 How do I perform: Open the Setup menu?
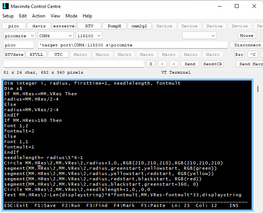tap(8, 16)
